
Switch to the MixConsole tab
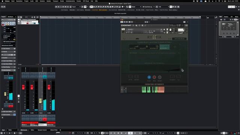pos(24,130)
